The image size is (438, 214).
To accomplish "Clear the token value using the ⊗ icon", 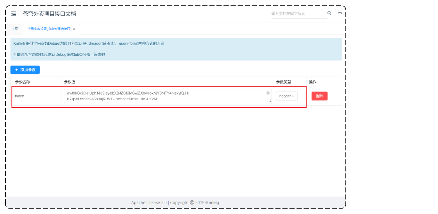I will tap(268, 93).
